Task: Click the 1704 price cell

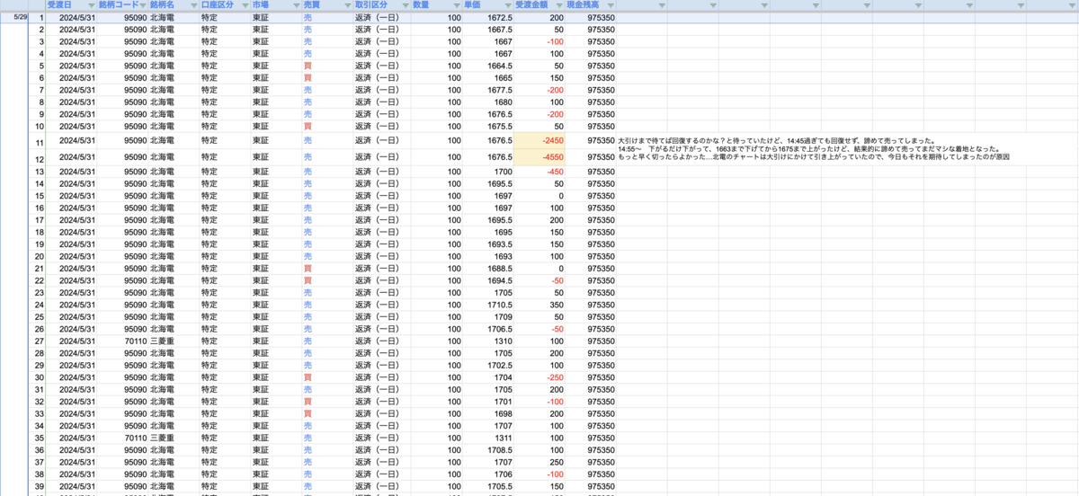Action: 488,377
